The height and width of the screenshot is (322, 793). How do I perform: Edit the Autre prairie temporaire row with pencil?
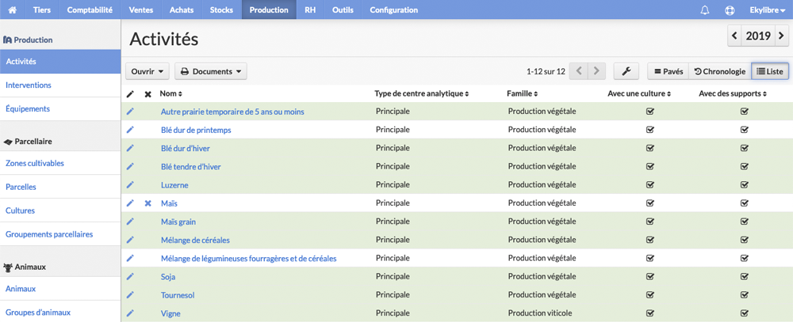[x=130, y=112]
